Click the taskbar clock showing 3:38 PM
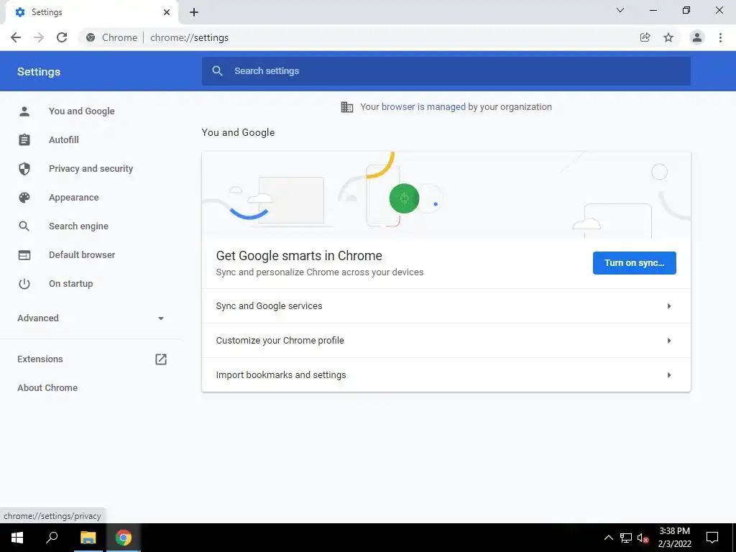This screenshot has height=552, width=736. coord(674,538)
